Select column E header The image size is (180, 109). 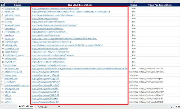[159, 2]
